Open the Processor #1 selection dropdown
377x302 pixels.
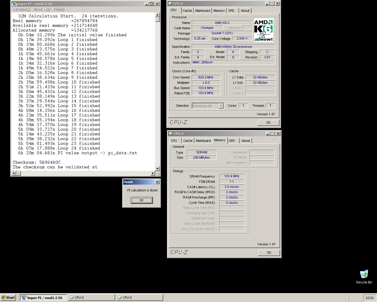click(x=208, y=106)
